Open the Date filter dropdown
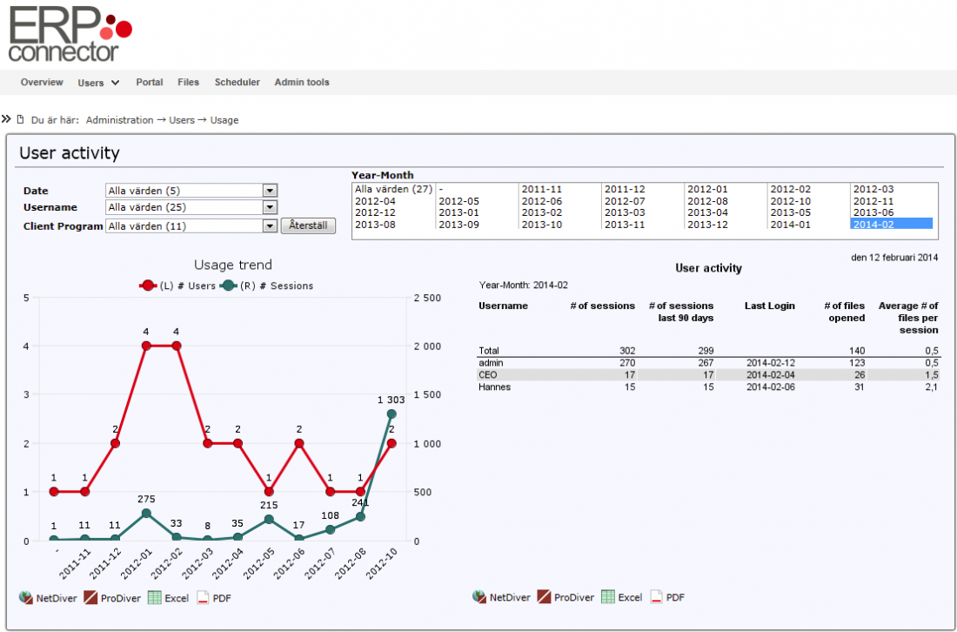 point(270,191)
